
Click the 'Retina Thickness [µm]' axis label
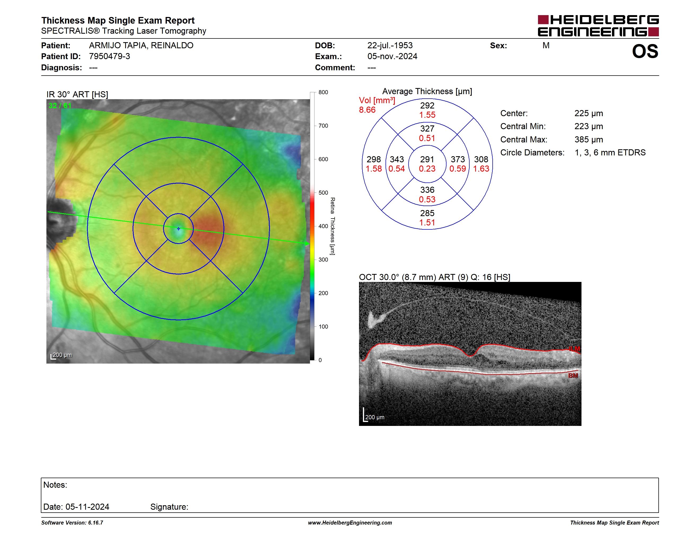332,226
